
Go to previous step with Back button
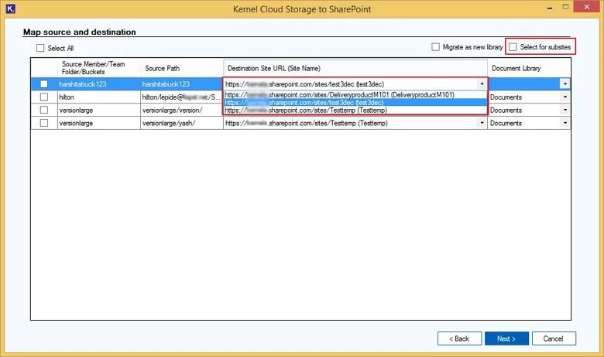(x=459, y=338)
